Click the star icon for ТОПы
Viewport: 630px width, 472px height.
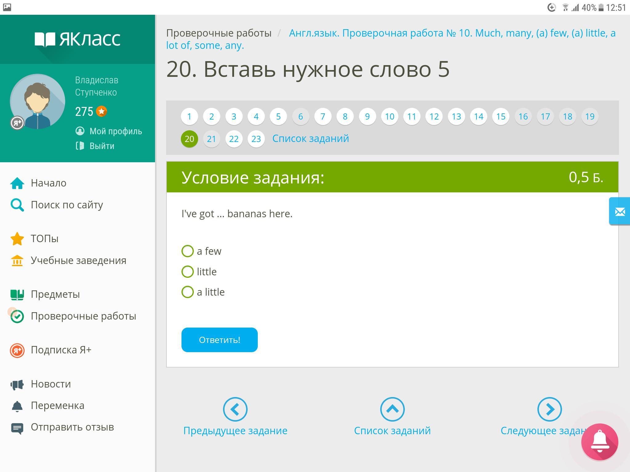(17, 239)
